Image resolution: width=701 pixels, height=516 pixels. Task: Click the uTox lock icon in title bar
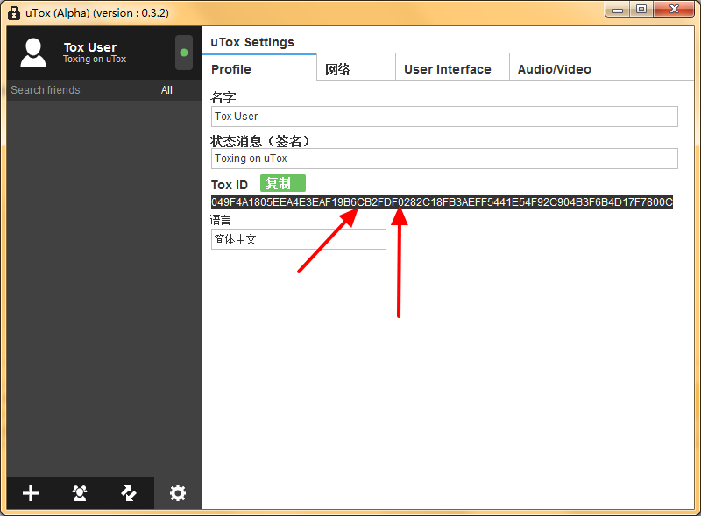[x=14, y=12]
